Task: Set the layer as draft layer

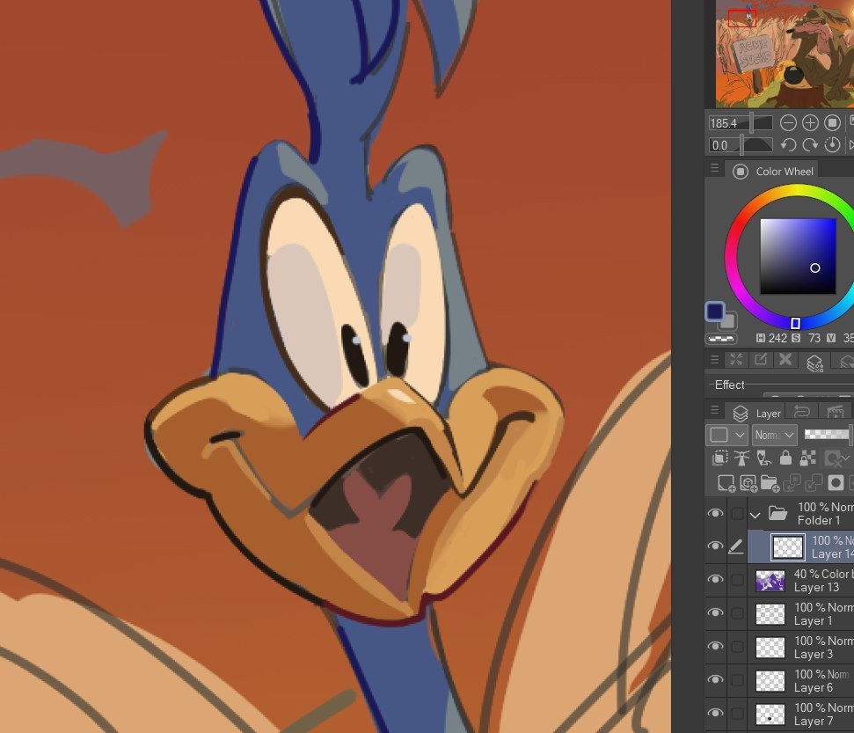Action: [x=763, y=458]
